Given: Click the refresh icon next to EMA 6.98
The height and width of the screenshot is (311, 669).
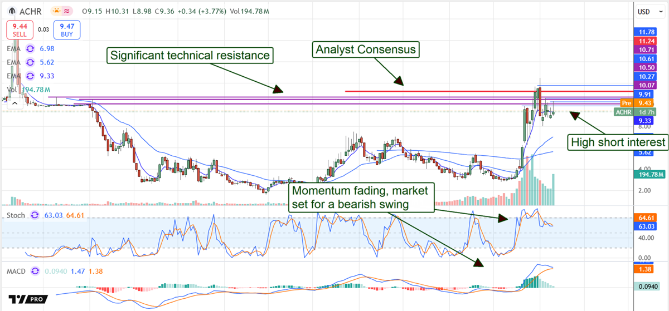Looking at the screenshot, I should pos(31,49).
